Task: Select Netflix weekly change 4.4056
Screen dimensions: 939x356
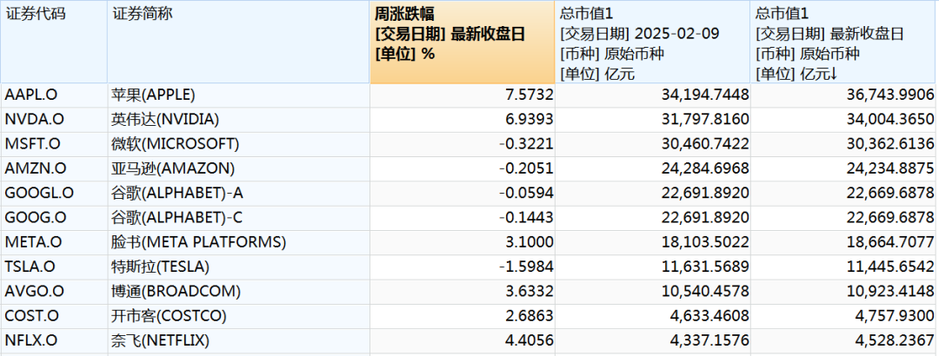Action: pos(530,340)
